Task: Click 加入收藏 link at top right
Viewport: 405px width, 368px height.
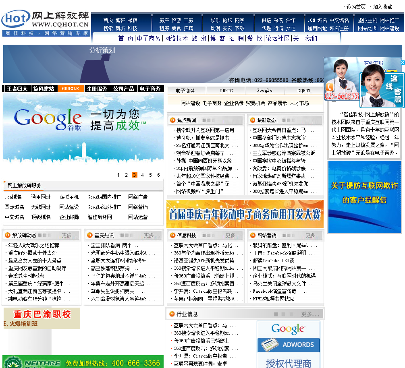Action: [382, 7]
